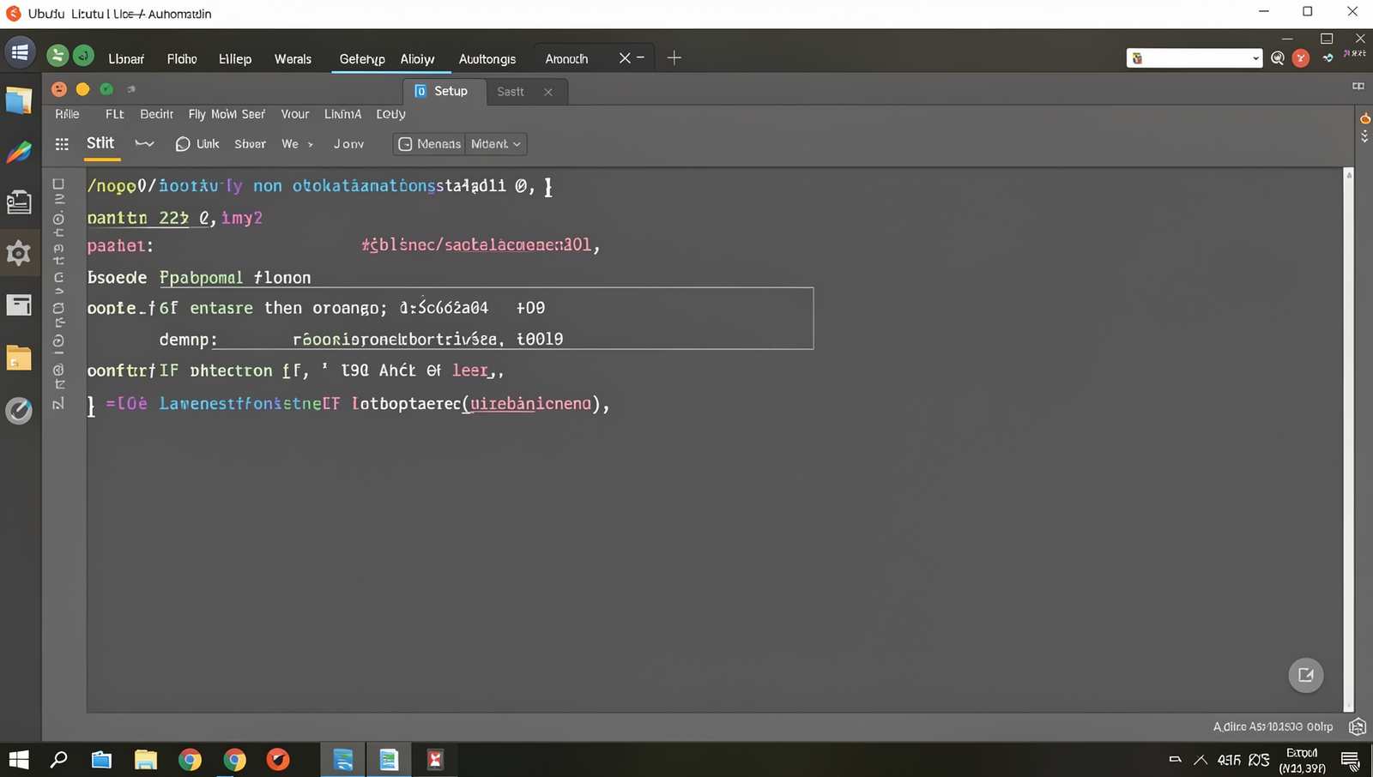The height and width of the screenshot is (777, 1373).
Task: Switch to the Saeft tab
Action: pyautogui.click(x=511, y=92)
